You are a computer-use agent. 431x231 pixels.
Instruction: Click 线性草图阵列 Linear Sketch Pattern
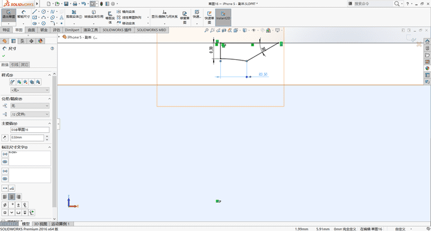tap(129, 17)
